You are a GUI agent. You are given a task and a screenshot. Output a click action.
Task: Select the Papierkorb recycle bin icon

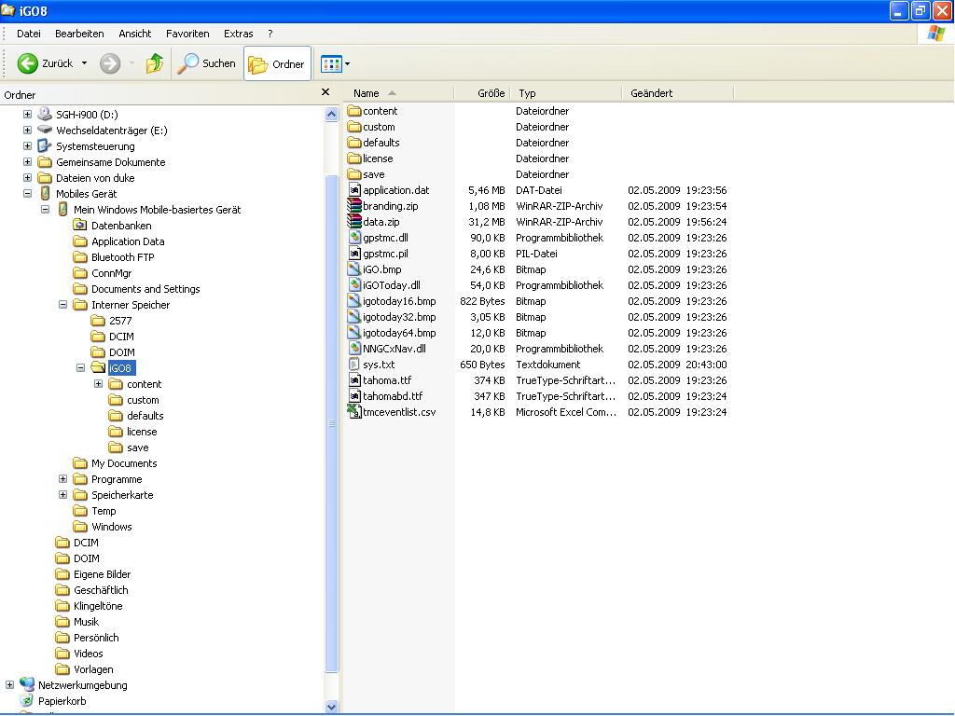coord(27,700)
